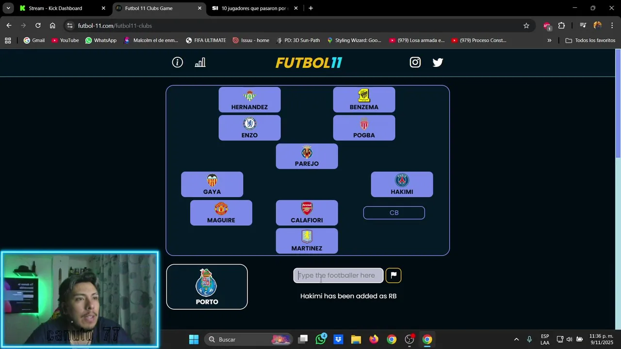
Task: Click the Benzema card
Action: click(364, 100)
